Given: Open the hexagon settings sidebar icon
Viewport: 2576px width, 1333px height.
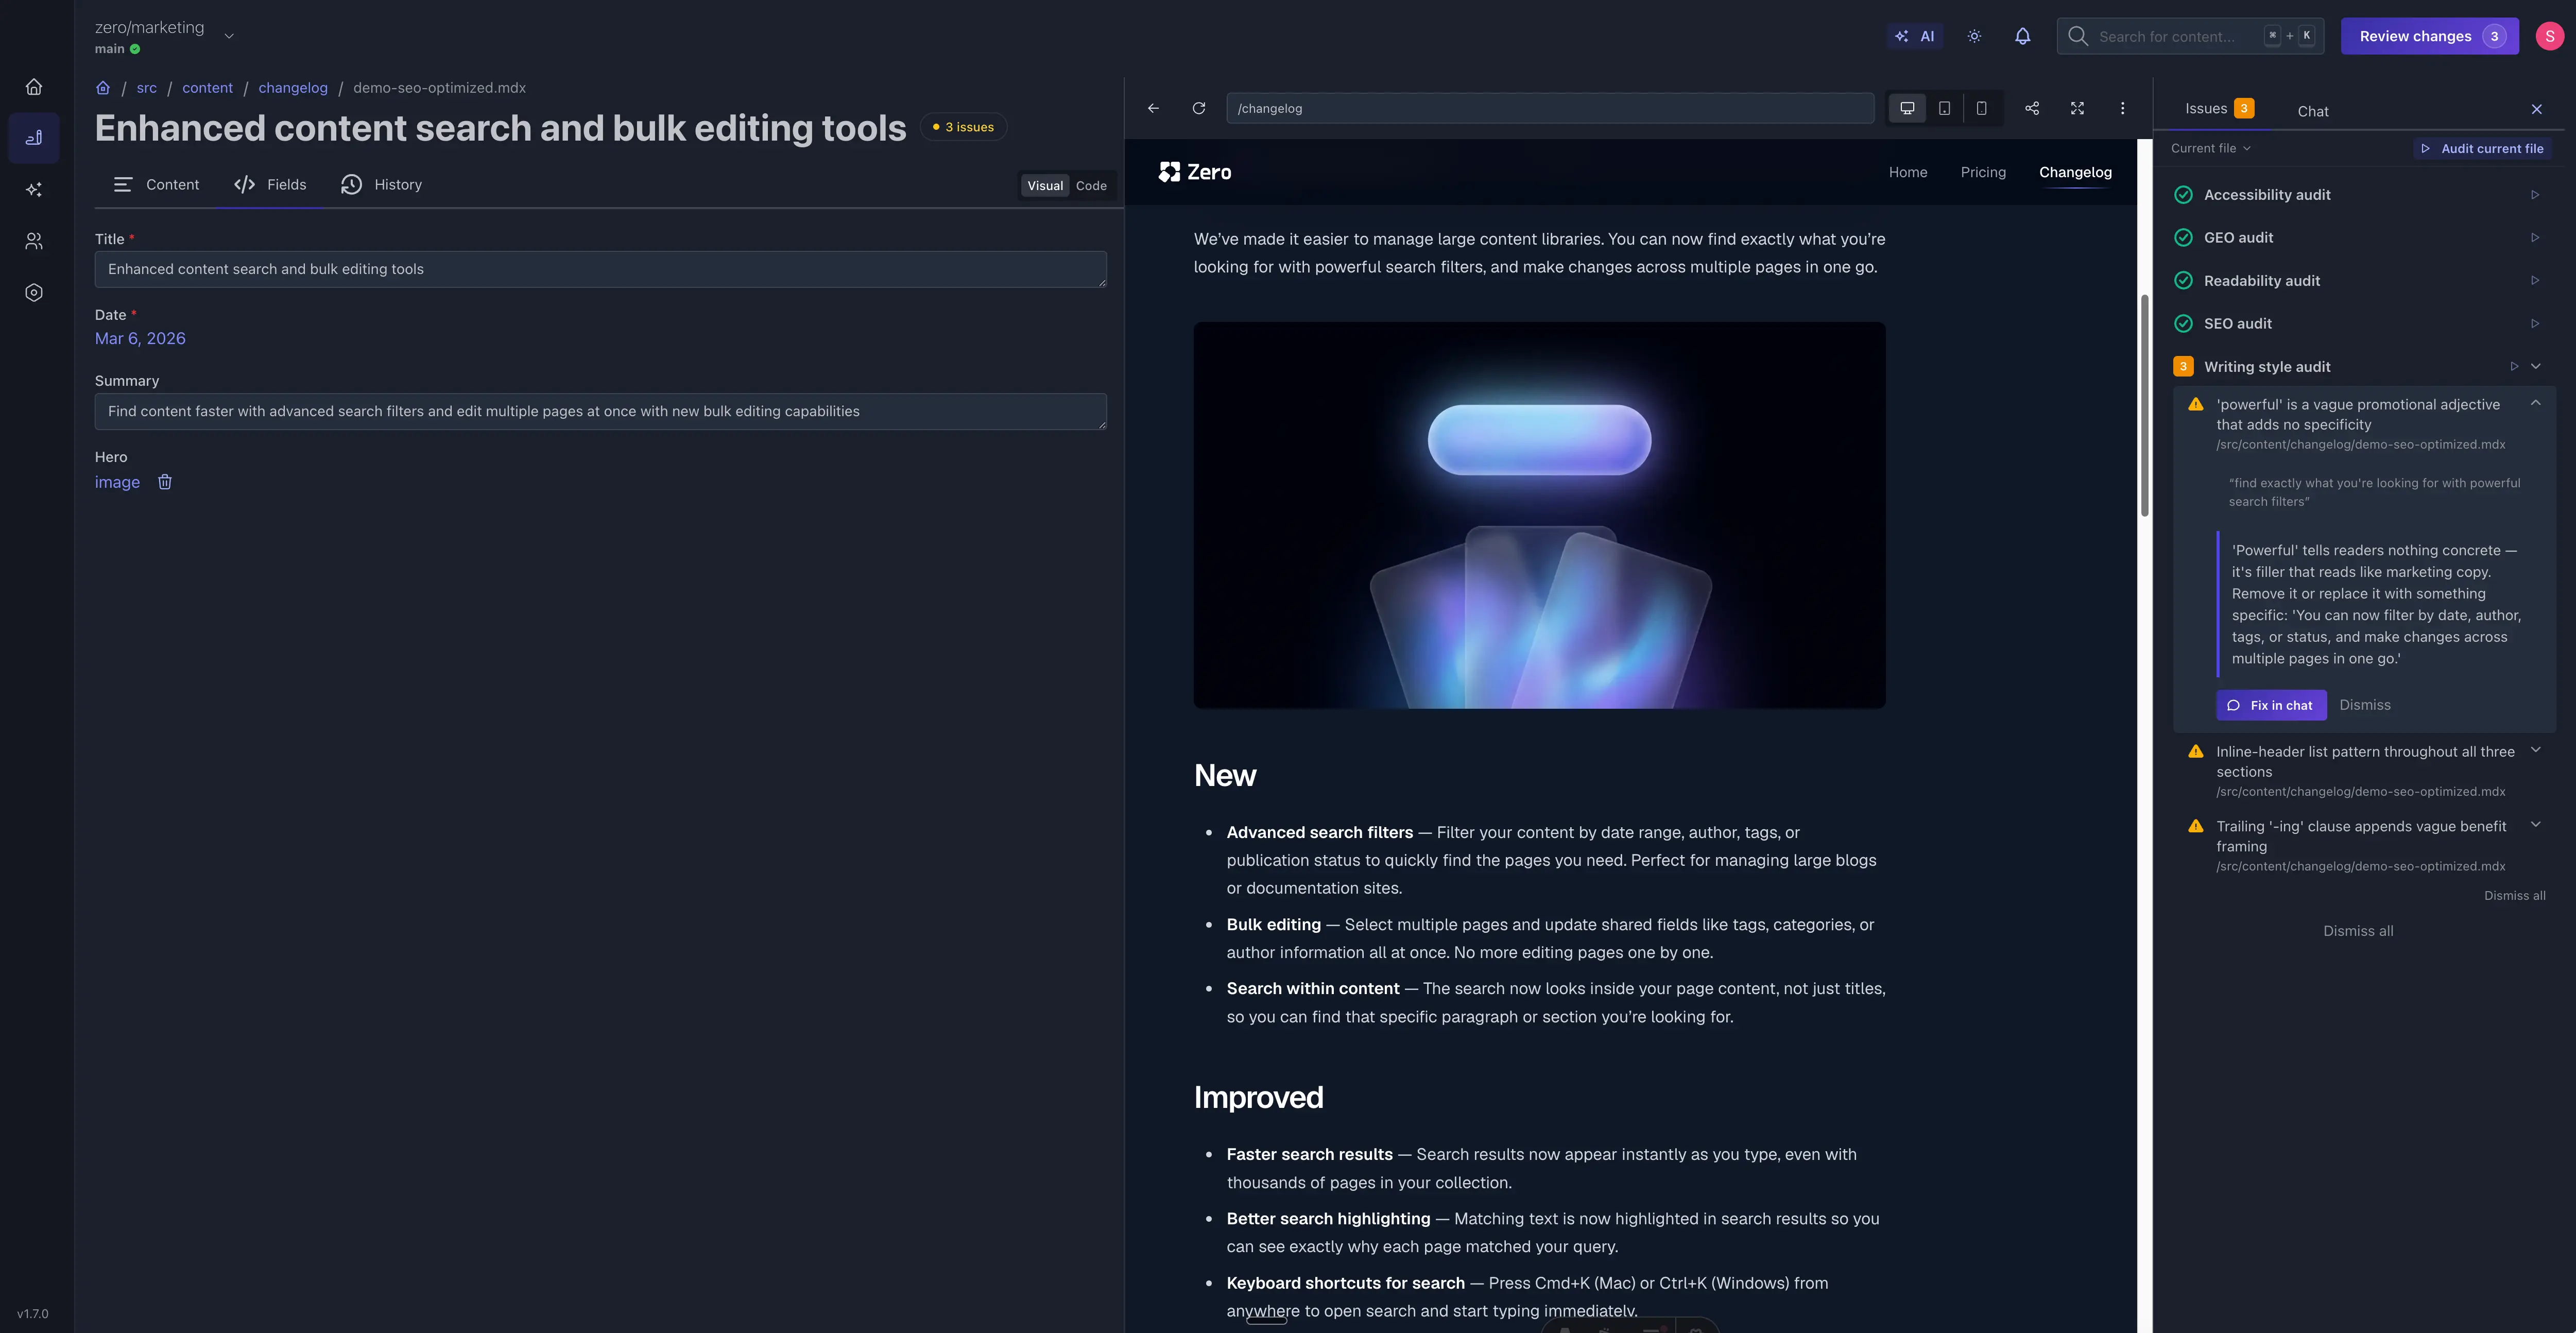Looking at the screenshot, I should (34, 293).
